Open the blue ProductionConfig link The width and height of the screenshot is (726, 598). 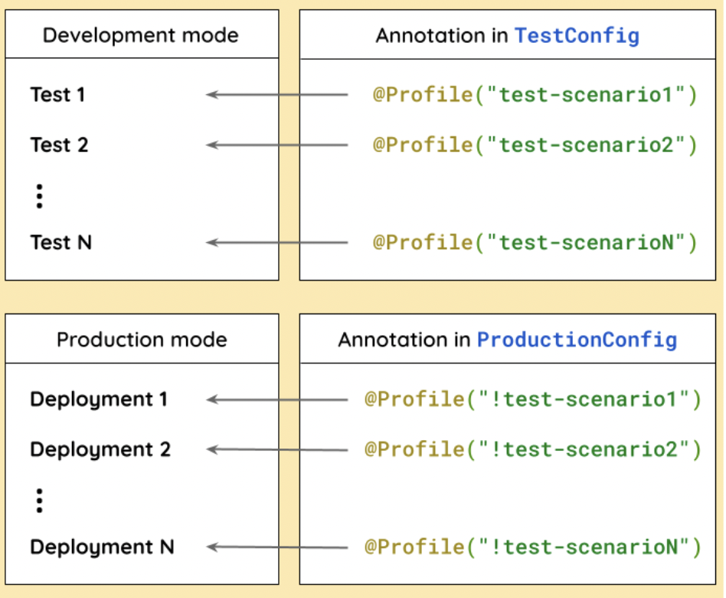click(577, 340)
